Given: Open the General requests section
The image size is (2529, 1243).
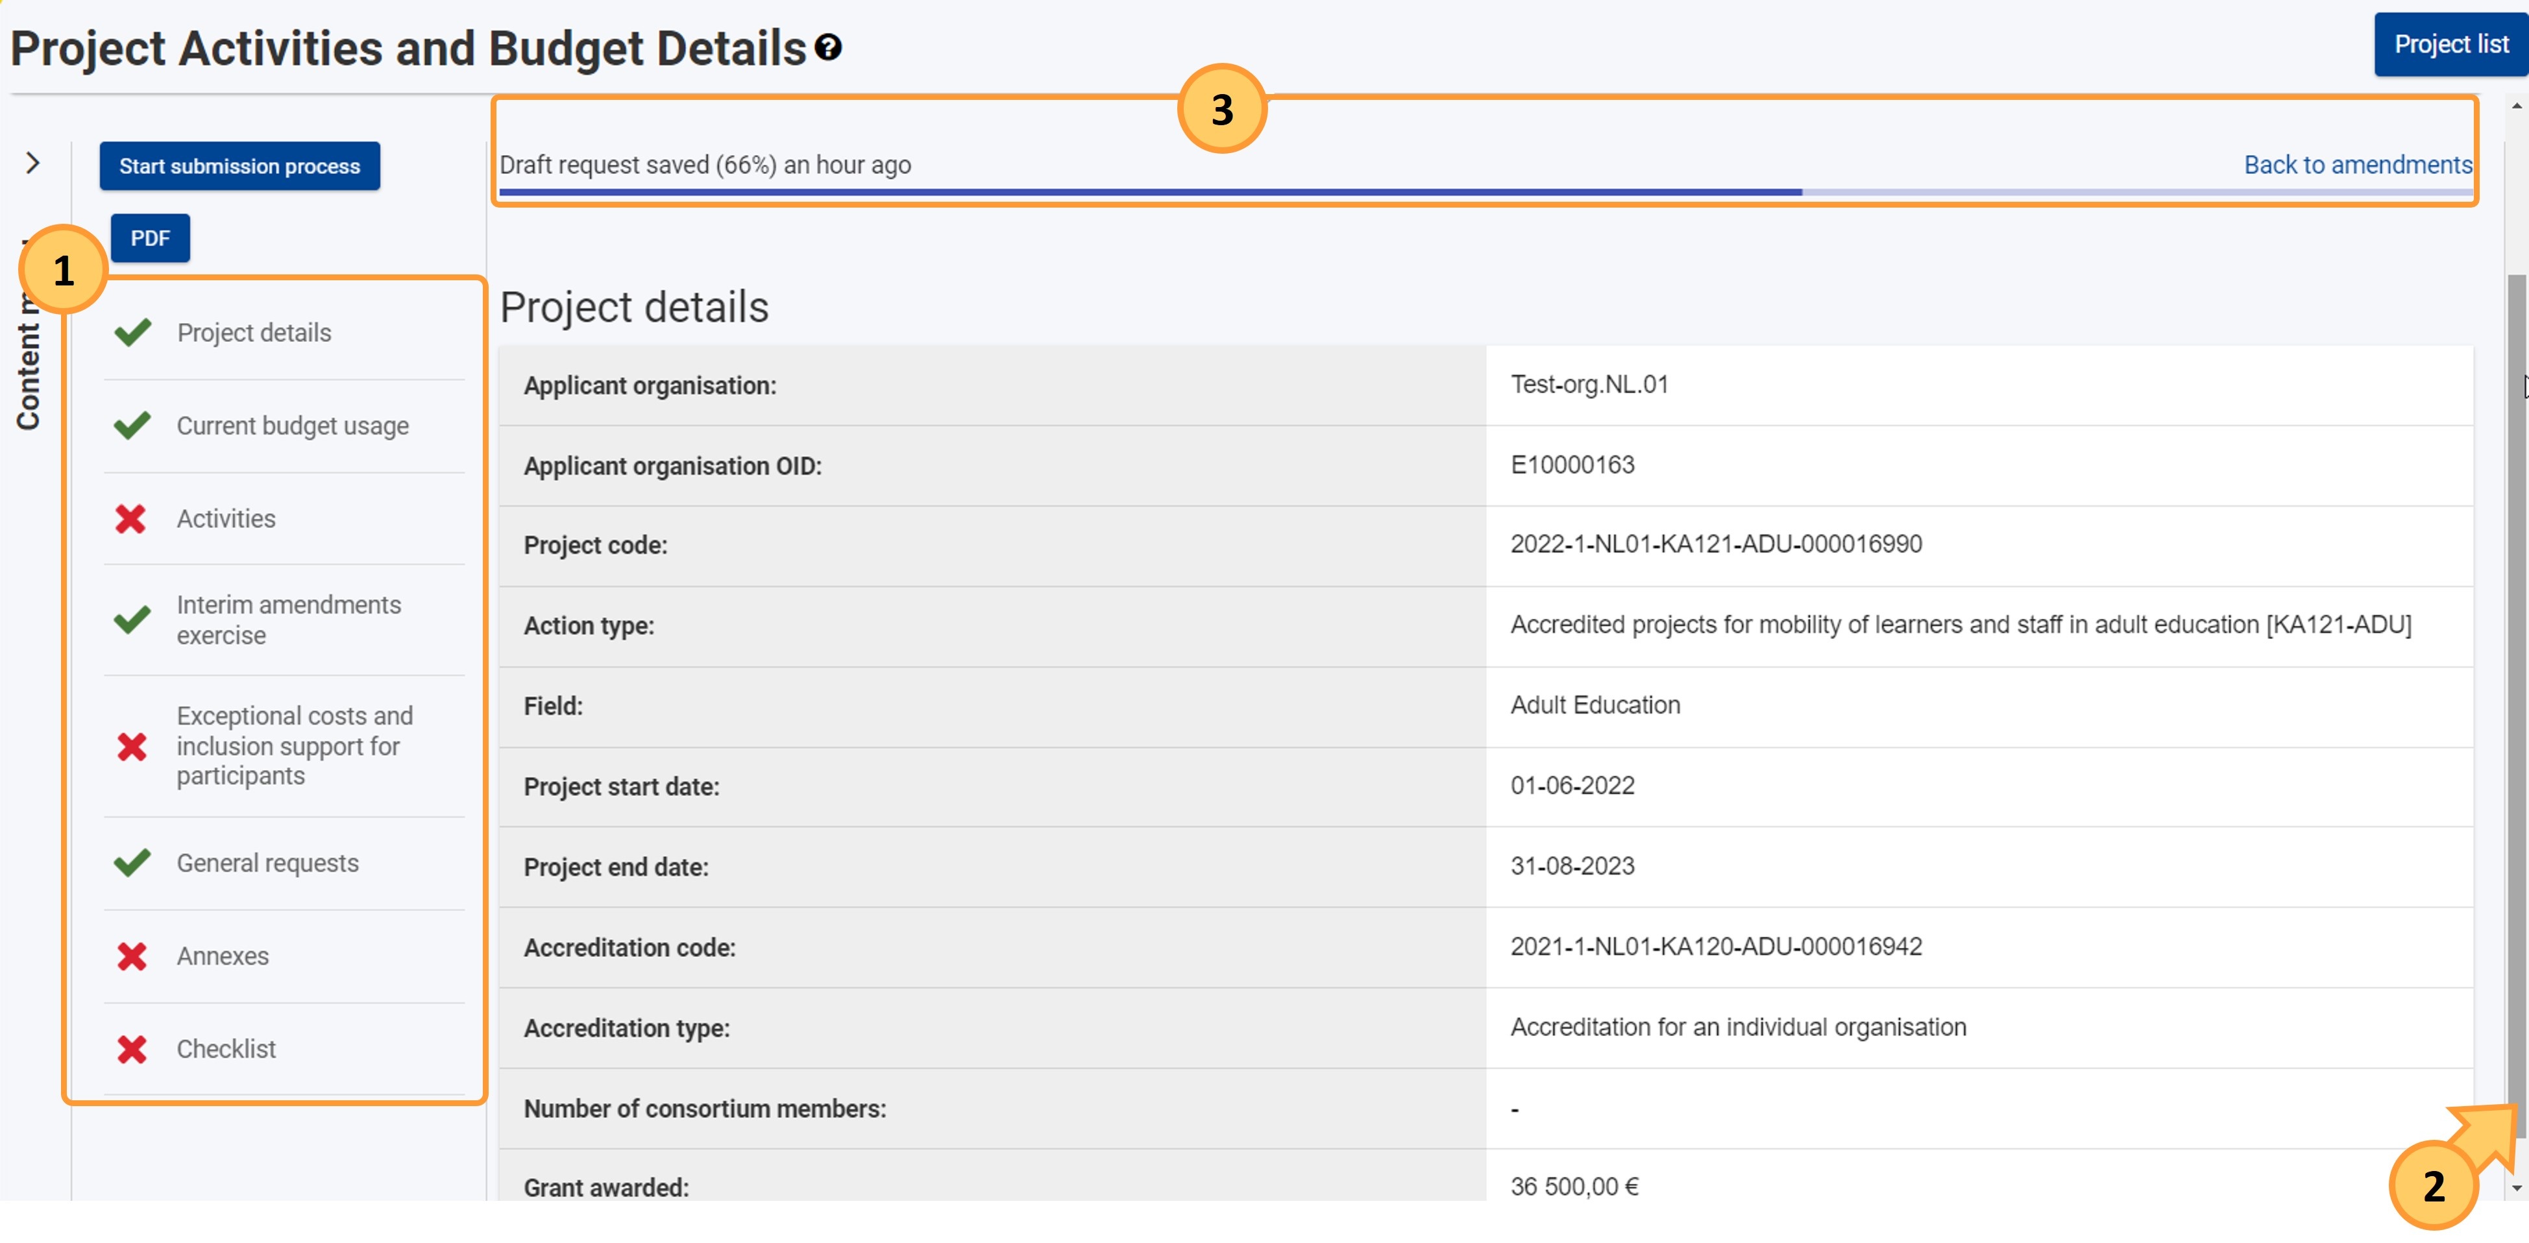Looking at the screenshot, I should coord(267,862).
